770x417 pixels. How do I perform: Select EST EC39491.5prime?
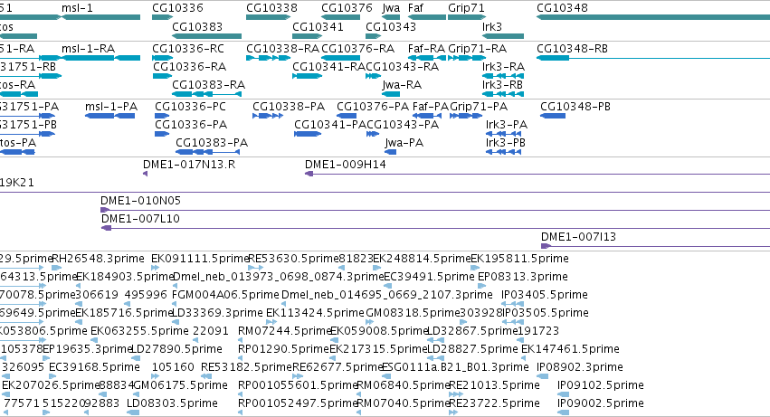387,286
